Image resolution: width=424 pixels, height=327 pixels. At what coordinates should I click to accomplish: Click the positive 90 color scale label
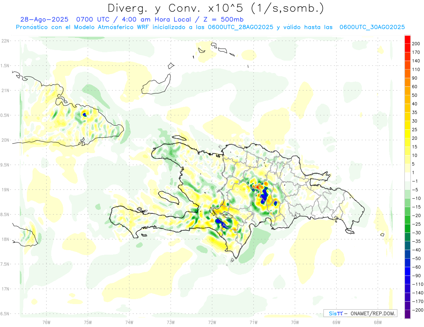click(416, 78)
